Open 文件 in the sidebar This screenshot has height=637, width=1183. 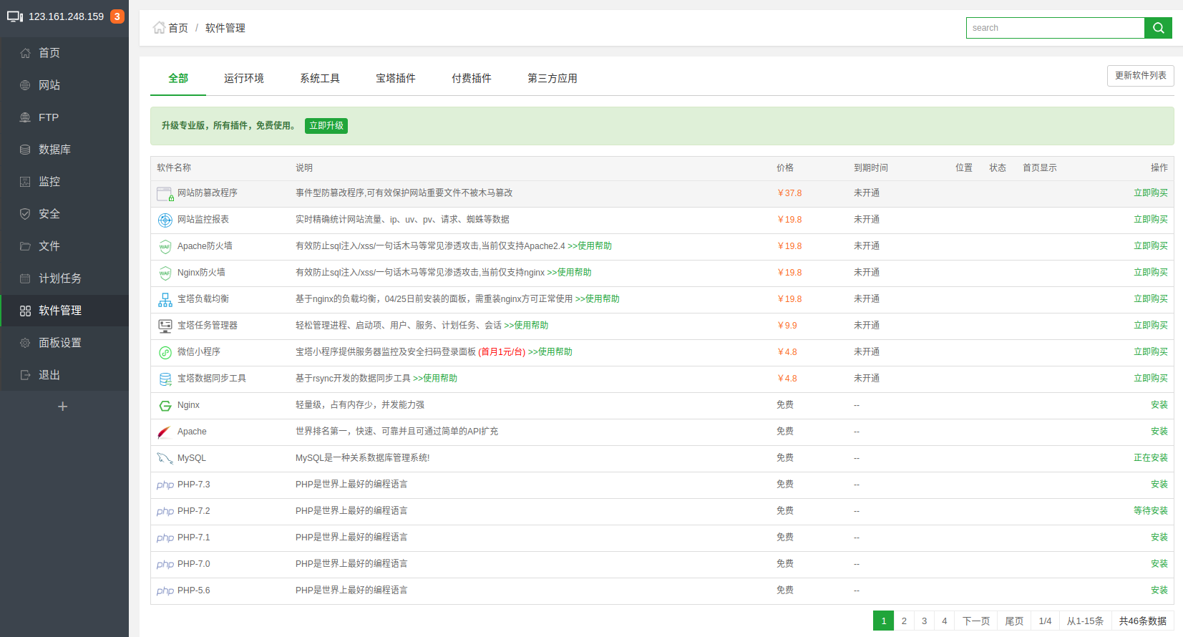coord(64,246)
